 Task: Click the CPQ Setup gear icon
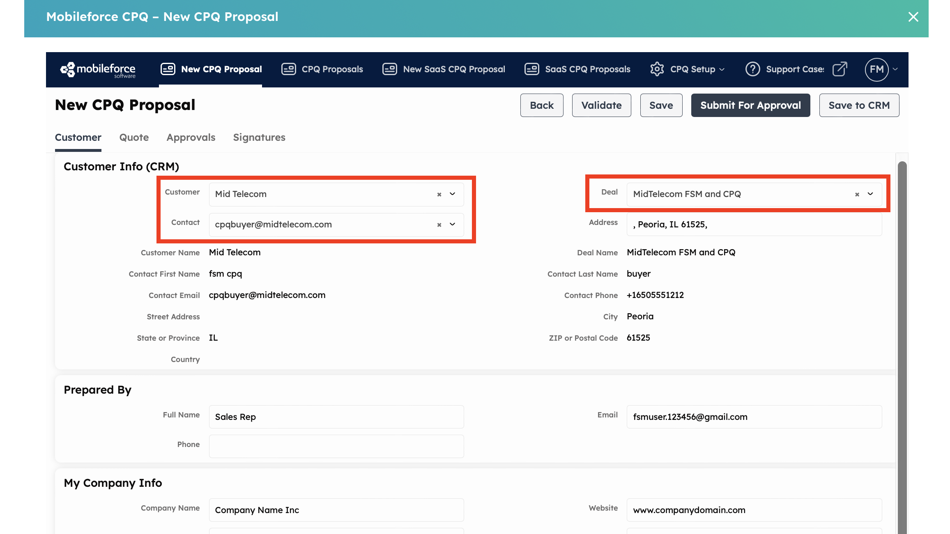tap(657, 69)
